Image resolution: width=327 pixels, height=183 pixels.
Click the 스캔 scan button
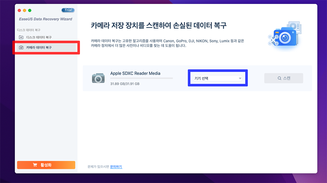point(284,78)
